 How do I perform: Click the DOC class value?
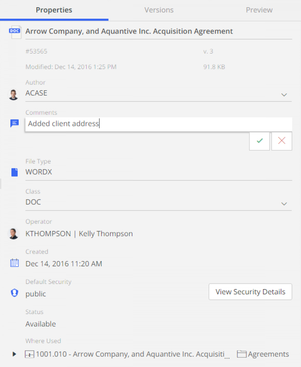(33, 202)
